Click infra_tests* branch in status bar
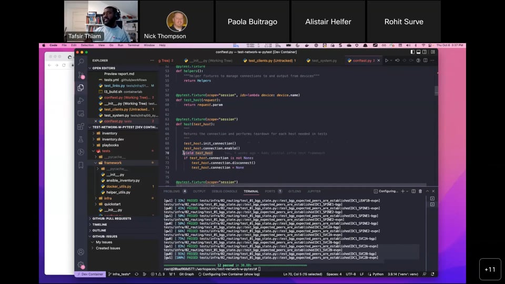Screen dimensions: 505x284 click(x=119, y=275)
